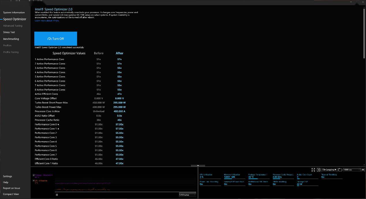Click the expand monitor fullscreen icon
This screenshot has width=366, height=199.
click(x=313, y=170)
